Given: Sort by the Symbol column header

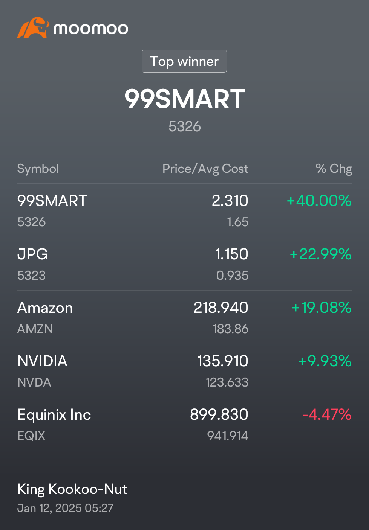Looking at the screenshot, I should (38, 169).
